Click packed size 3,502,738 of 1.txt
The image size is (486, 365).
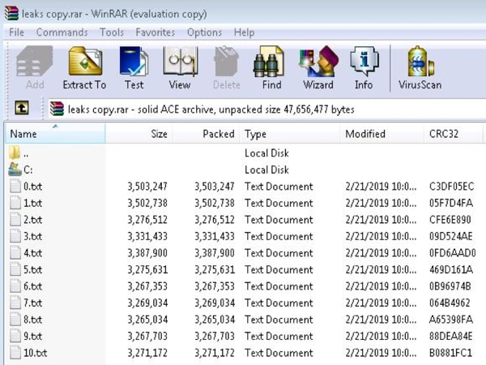pyautogui.click(x=215, y=203)
